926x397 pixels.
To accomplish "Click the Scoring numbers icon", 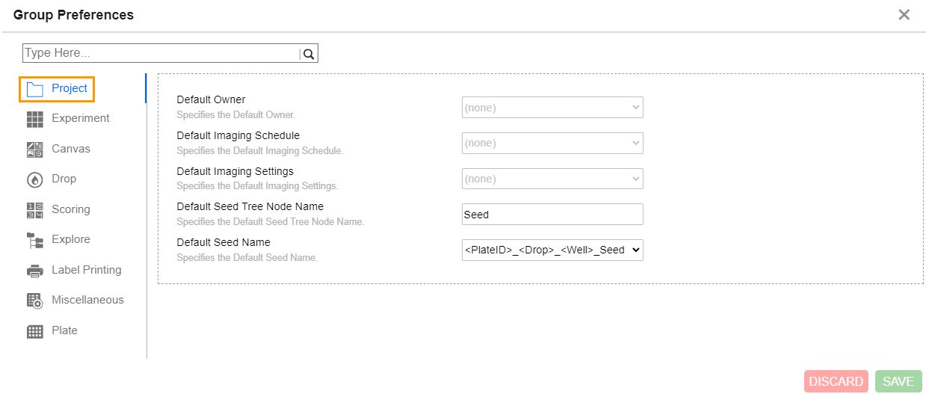I will click(35, 210).
